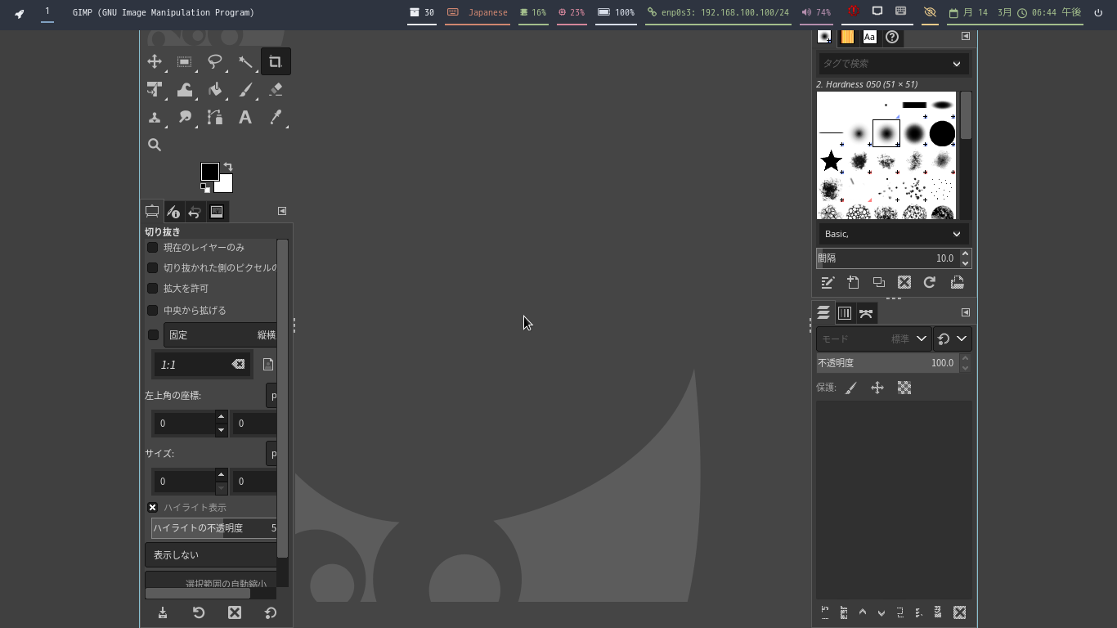1117x628 pixels.
Task: Select the black star brush thumbnail
Action: (831, 160)
